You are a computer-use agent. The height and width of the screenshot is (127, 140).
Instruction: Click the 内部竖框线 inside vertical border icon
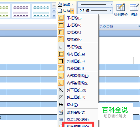pyautogui.click(x=61, y=83)
